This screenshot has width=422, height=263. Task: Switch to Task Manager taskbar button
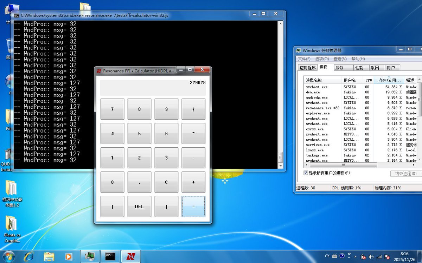coord(90,256)
